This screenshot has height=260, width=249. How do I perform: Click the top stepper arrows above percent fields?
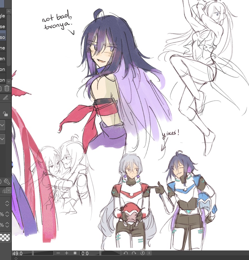click(7, 203)
